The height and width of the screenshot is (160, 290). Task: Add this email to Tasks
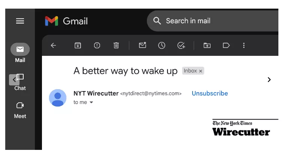click(181, 45)
